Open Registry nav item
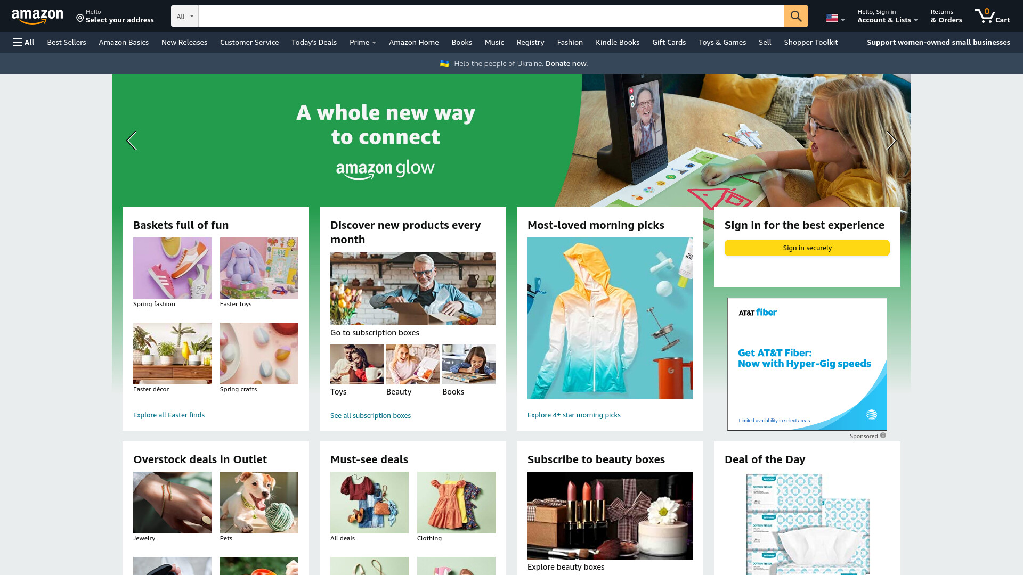The width and height of the screenshot is (1023, 575). [x=531, y=42]
